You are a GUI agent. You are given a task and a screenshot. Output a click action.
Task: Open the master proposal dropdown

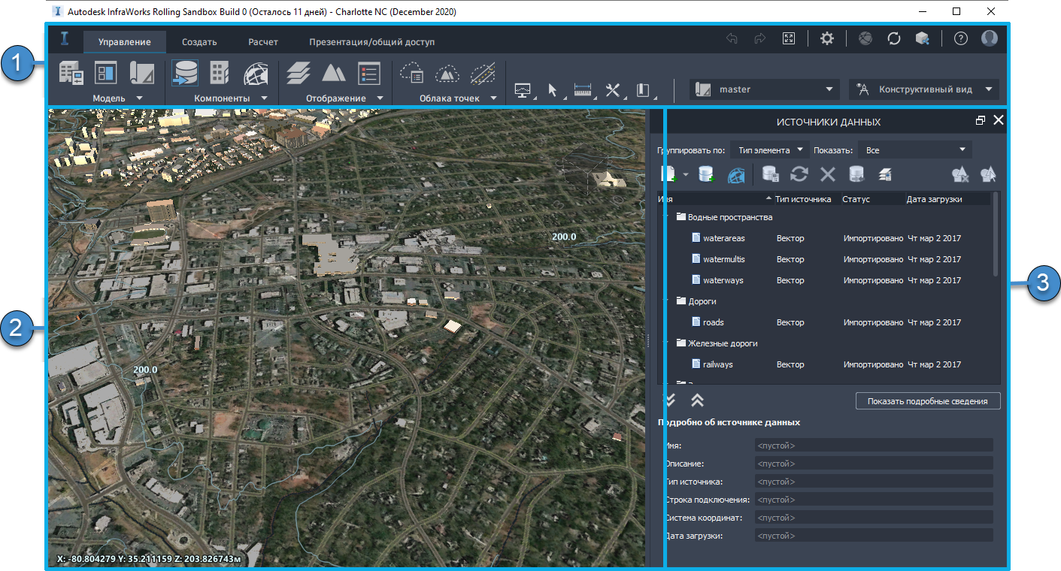[x=764, y=89]
